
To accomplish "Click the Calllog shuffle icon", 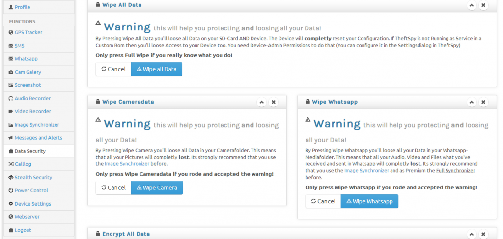I will 11,164.
